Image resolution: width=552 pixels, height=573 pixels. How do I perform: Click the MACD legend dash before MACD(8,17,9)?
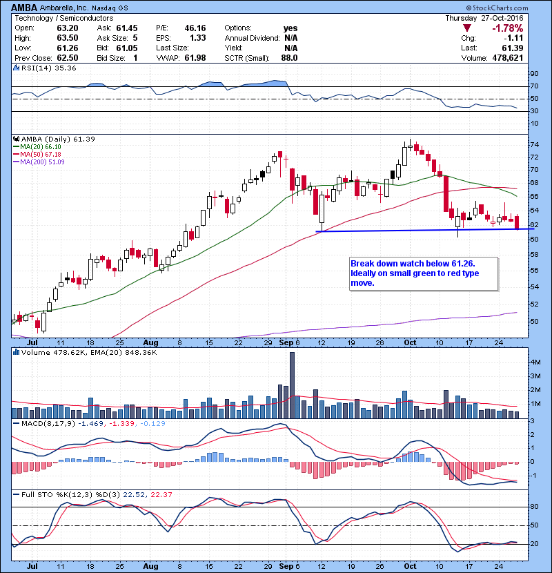coord(16,424)
